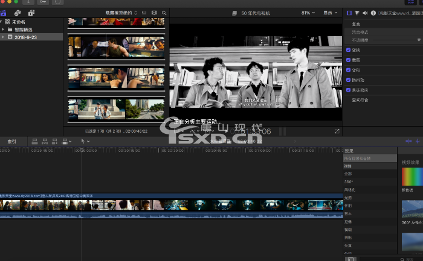Select the 基本 effects category

[x=370, y=213]
